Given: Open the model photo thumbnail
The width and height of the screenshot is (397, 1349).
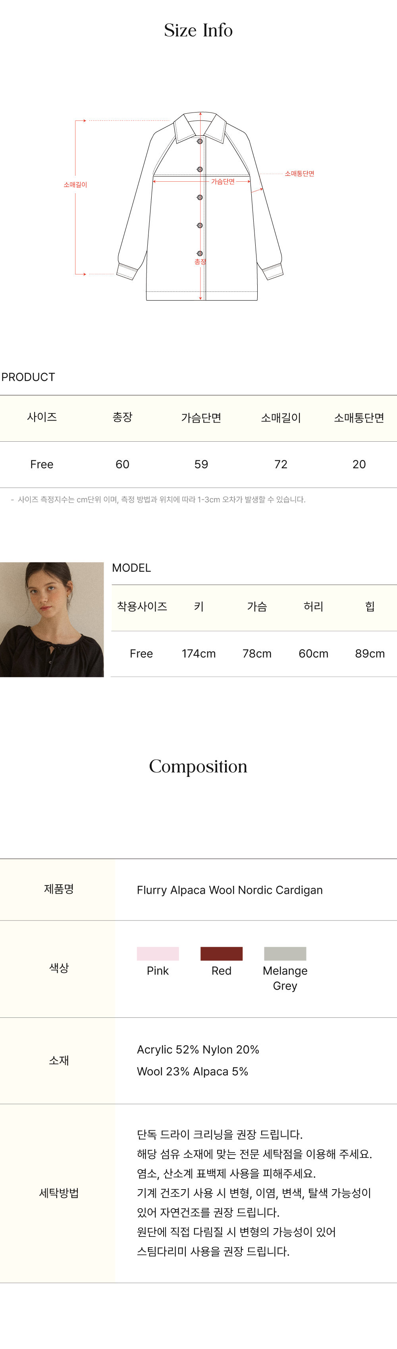Looking at the screenshot, I should (52, 619).
